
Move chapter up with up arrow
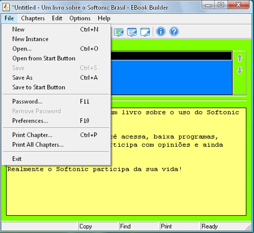(x=240, y=58)
